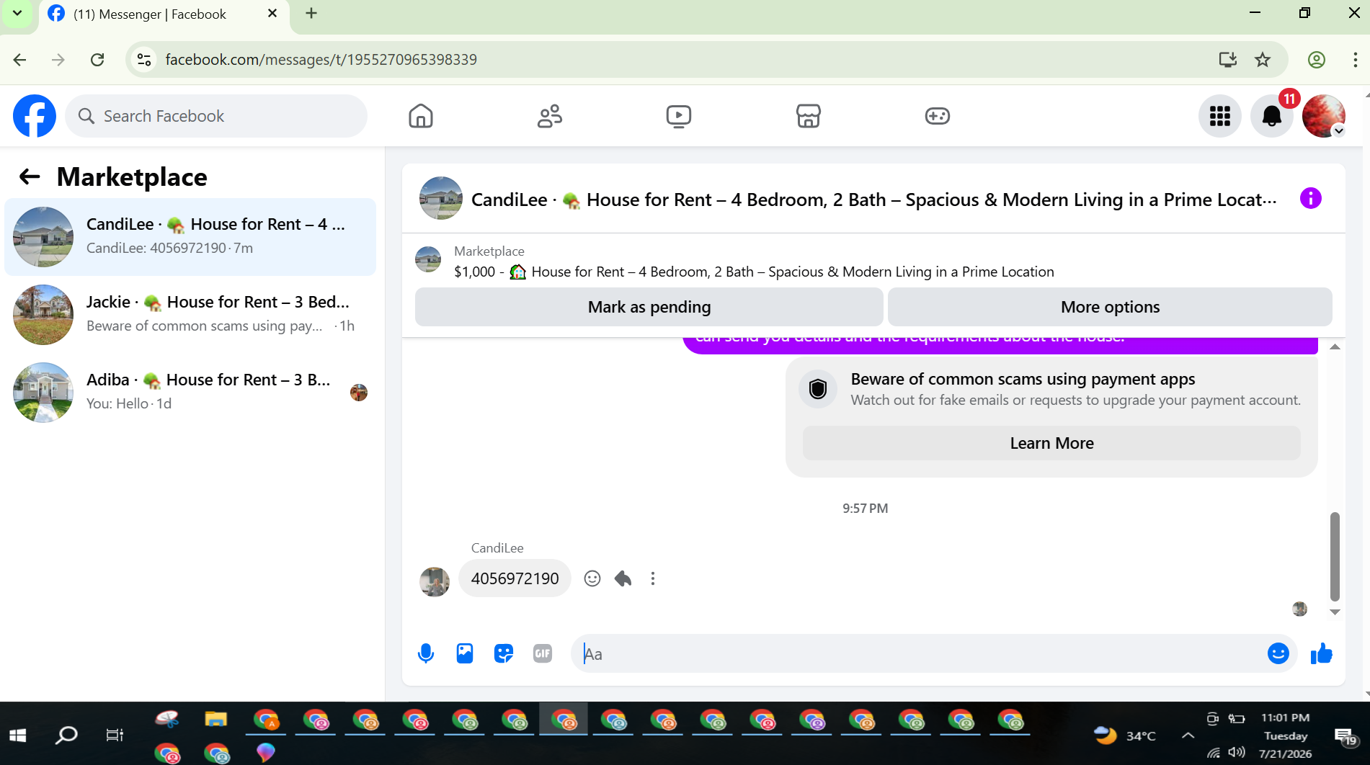Open the Facebook logo home link
1370x765 pixels.
coord(35,116)
